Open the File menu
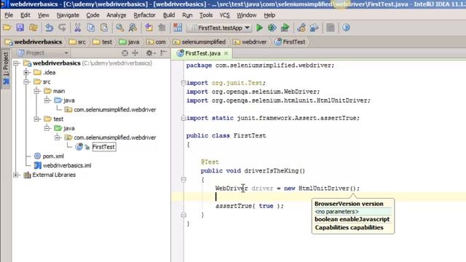The width and height of the screenshot is (466, 262). pos(9,15)
